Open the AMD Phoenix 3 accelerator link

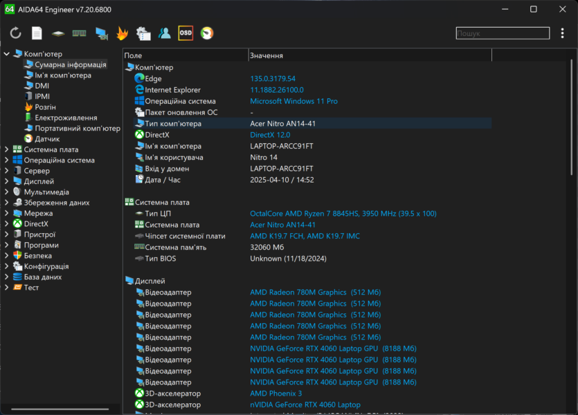coord(276,394)
